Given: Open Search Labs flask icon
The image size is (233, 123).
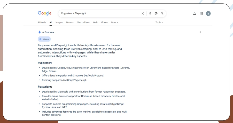Looking at the screenshot, I should click(x=195, y=13).
